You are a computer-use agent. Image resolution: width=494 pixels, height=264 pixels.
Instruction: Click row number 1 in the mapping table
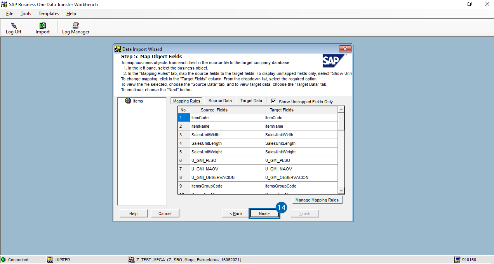tap(184, 118)
